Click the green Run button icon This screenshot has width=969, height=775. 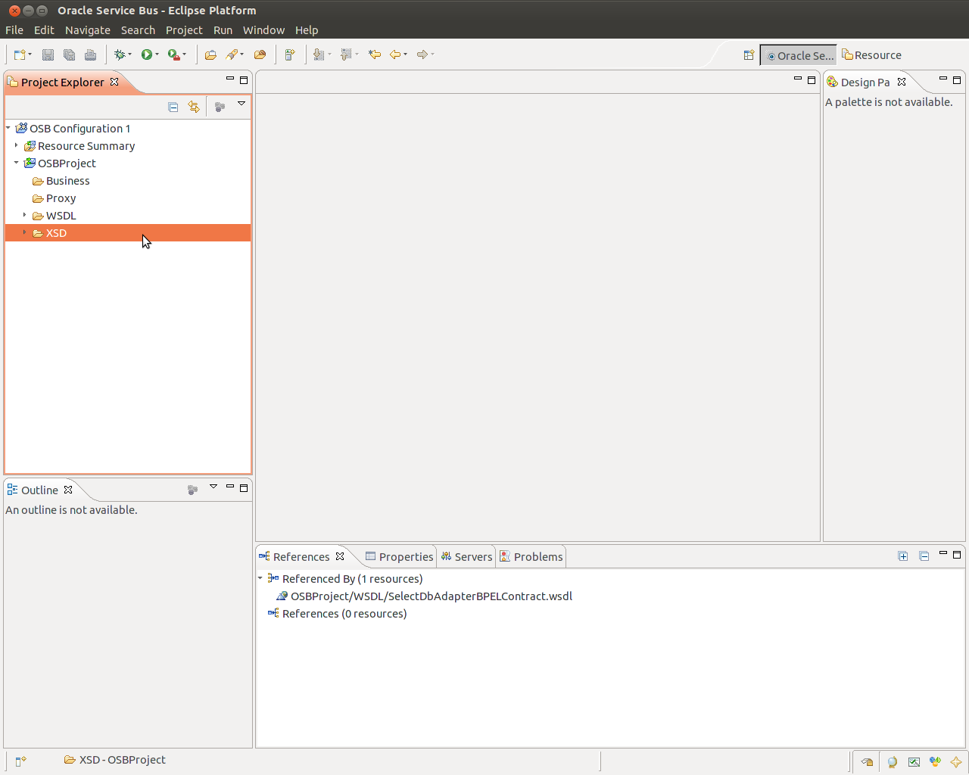point(146,54)
